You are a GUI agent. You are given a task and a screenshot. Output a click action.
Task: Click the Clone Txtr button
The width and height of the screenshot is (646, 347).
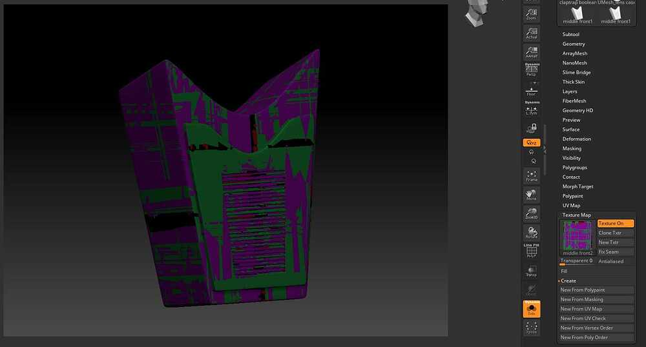point(616,233)
